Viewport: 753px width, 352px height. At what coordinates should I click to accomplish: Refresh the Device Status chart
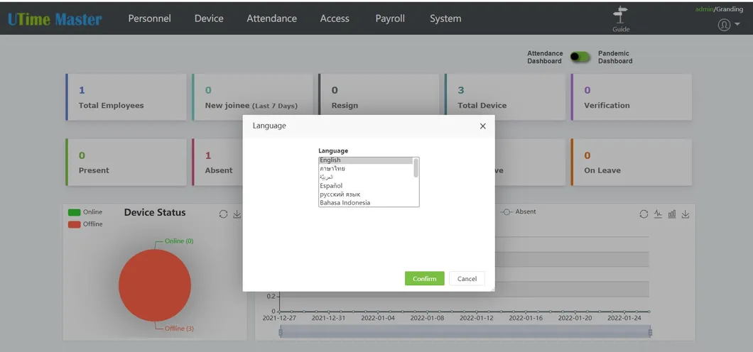[x=223, y=214]
